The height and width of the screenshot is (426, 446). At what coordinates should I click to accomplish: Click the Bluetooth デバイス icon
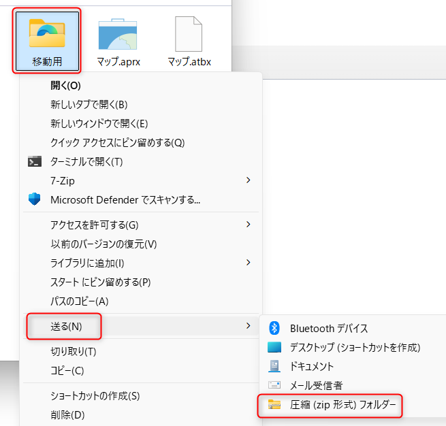click(x=274, y=329)
